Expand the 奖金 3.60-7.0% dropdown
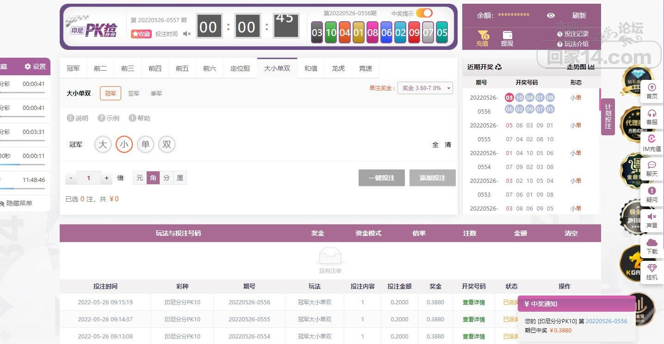The height and width of the screenshot is (344, 664). 425,88
